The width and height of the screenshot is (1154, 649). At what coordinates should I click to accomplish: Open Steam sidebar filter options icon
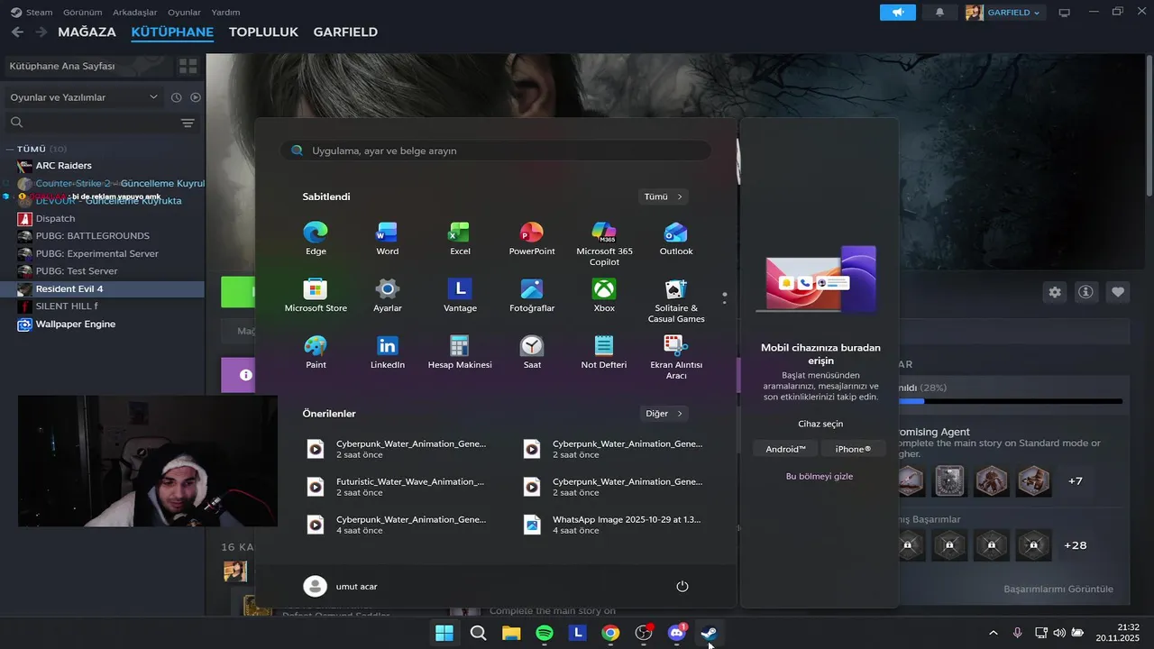[x=188, y=123]
